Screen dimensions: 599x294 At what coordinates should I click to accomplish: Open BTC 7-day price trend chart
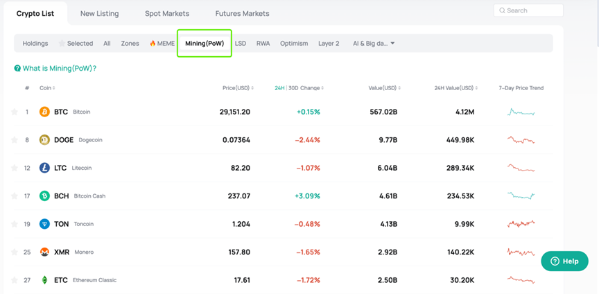coord(521,112)
